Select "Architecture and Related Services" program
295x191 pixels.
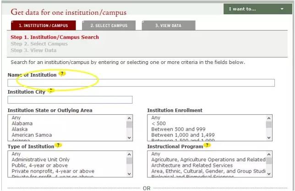[x=192, y=165]
